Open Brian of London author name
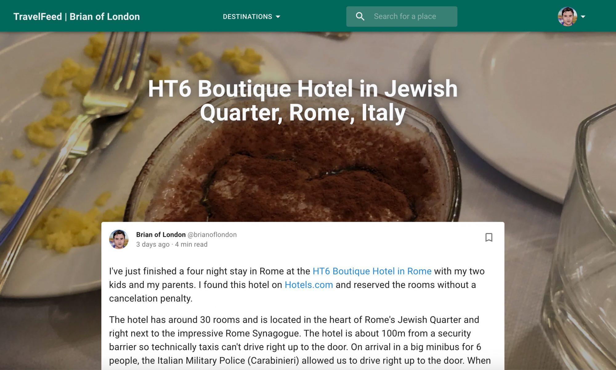This screenshot has width=616, height=370. (161, 235)
